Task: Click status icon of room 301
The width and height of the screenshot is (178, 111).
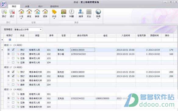Action: click(x=18, y=94)
